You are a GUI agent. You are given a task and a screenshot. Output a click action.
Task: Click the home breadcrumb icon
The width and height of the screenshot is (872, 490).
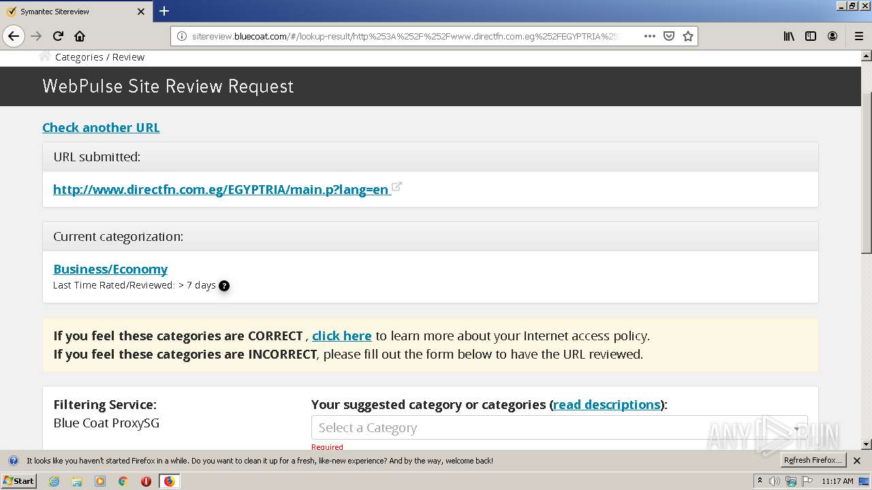[x=45, y=56]
